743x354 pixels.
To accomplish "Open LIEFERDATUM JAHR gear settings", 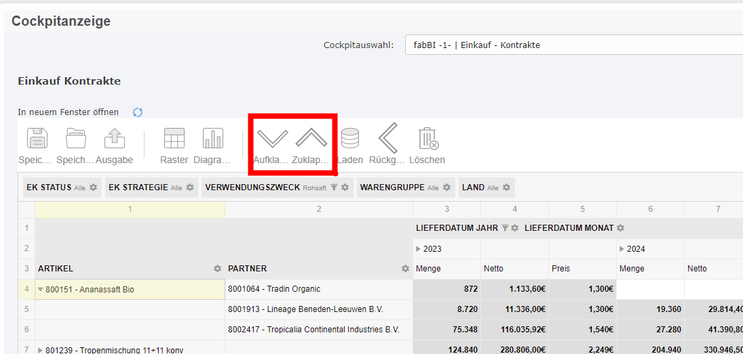I will click(514, 228).
